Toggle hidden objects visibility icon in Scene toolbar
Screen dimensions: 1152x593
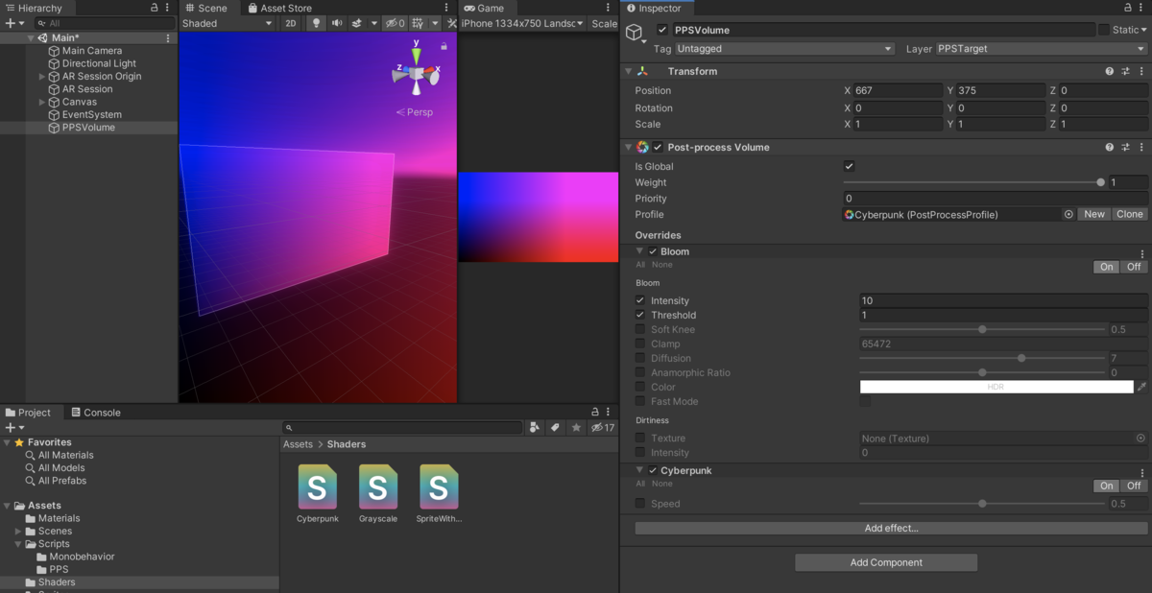pyautogui.click(x=394, y=23)
